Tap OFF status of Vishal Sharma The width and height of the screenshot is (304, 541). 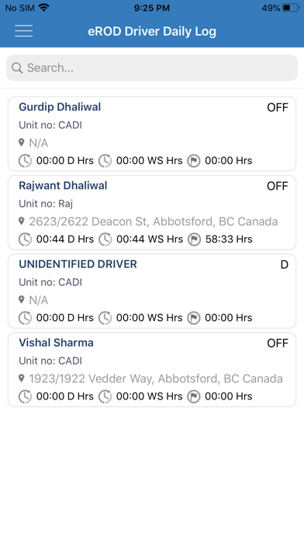coord(278,344)
